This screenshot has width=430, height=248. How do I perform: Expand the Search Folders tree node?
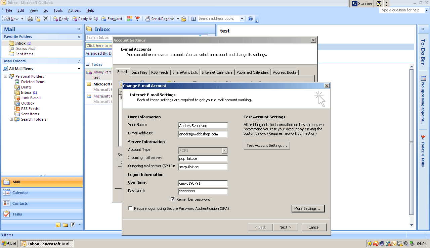tap(11, 119)
